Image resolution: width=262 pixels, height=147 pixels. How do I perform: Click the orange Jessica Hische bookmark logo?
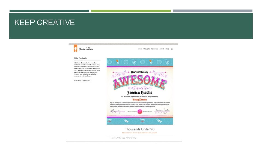pos(76,48)
